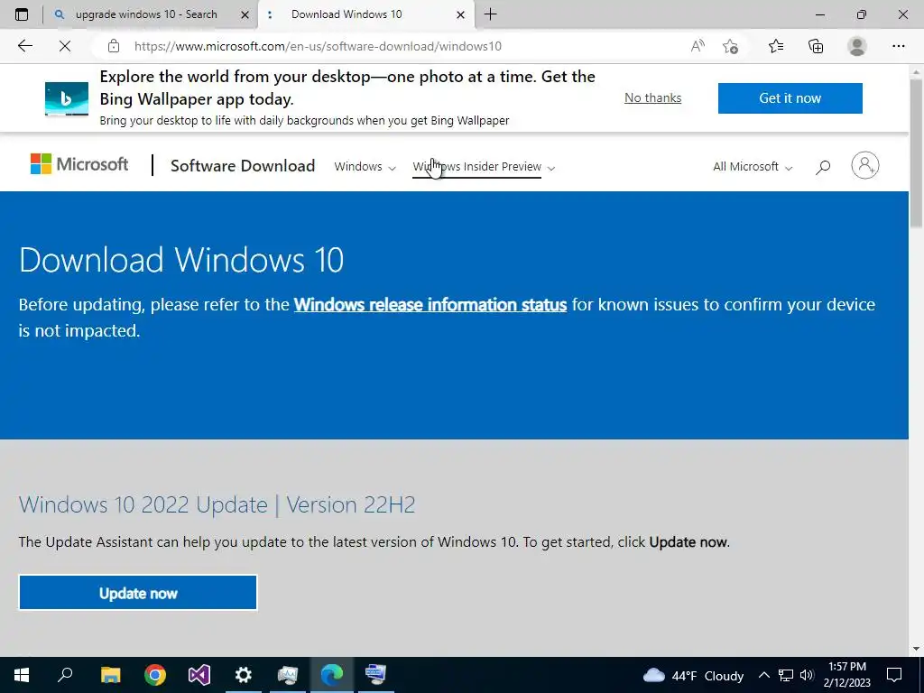This screenshot has width=924, height=693.
Task: Open the Windows Start menu
Action: [x=22, y=675]
